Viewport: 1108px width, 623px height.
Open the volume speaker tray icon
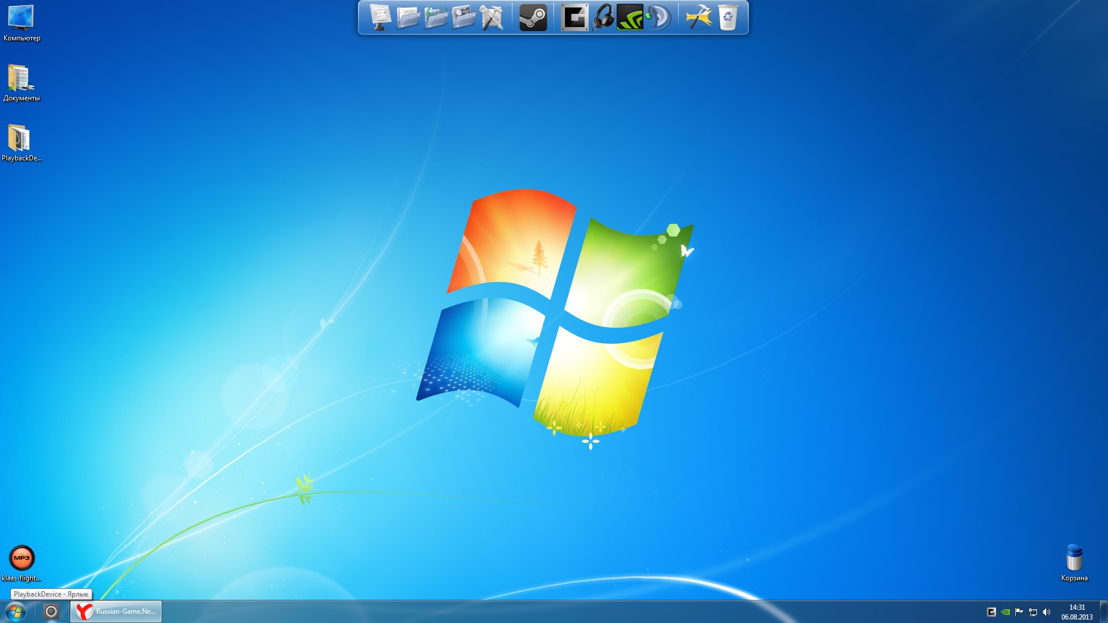click(1047, 612)
